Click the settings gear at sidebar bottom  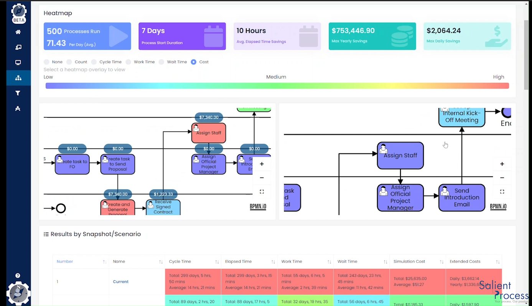(x=18, y=293)
